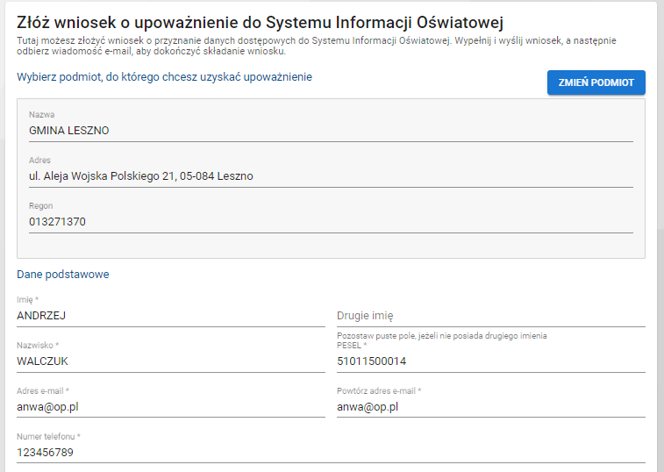Click the intro paragraph beginning 'Tutaj możesz złożyć wniosek'
Image resolution: width=664 pixels, height=472 pixels.
coord(317,46)
